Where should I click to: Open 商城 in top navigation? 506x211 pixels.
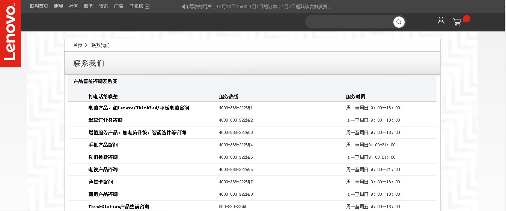tap(59, 6)
